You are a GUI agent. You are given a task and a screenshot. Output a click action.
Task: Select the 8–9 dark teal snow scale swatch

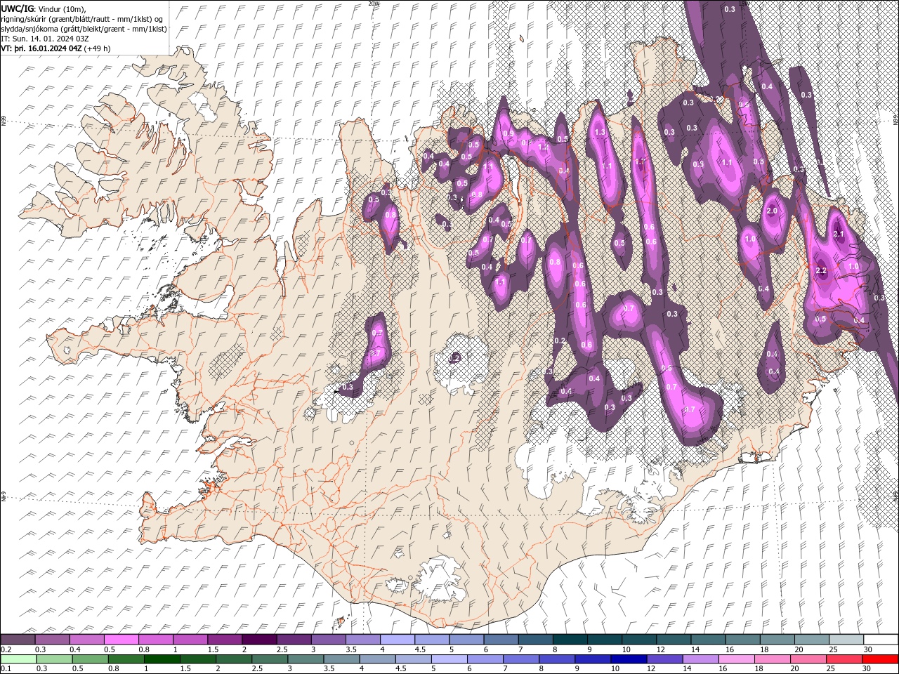[570, 640]
